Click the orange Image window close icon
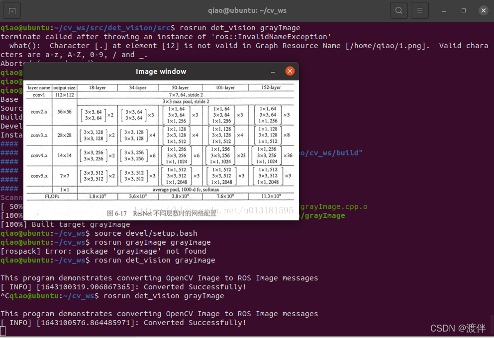Viewport: 494px width, 338px height. tap(290, 71)
